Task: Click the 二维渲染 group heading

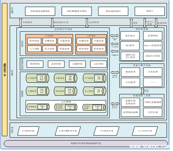Action: (x=91, y=36)
